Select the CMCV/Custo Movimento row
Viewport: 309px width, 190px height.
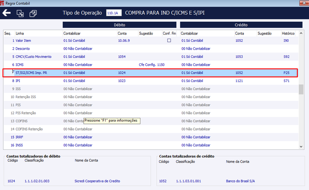(151, 57)
